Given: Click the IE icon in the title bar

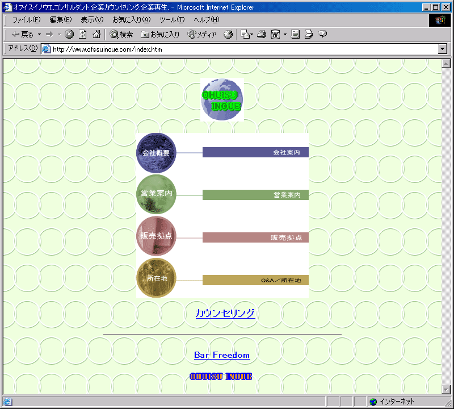Looking at the screenshot, I should (7, 7).
